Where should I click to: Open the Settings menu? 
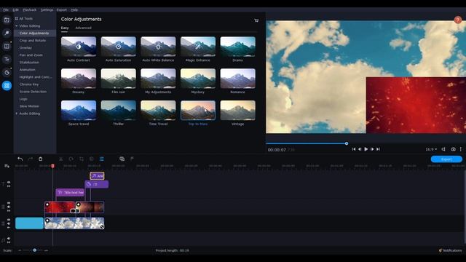[47, 9]
